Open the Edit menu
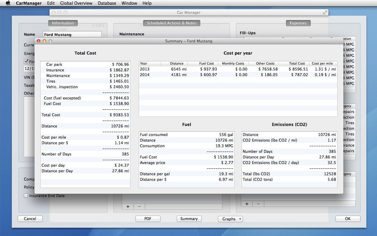Screen dimensions: 377x236 [x=51, y=3]
